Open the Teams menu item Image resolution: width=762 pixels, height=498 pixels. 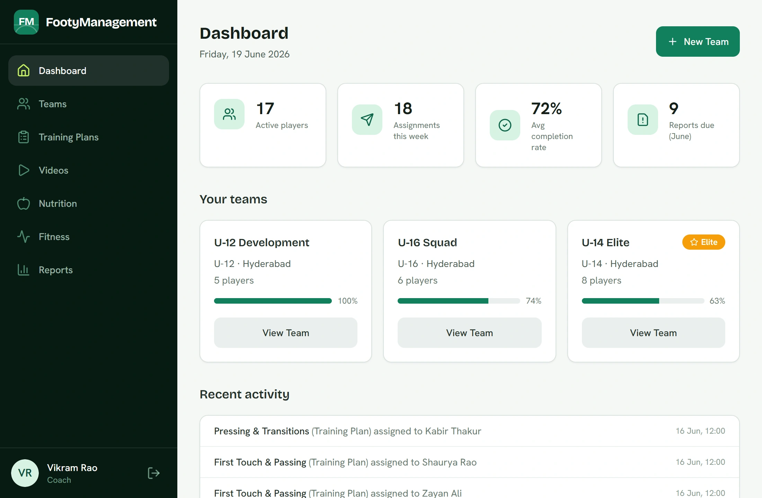pos(89,104)
